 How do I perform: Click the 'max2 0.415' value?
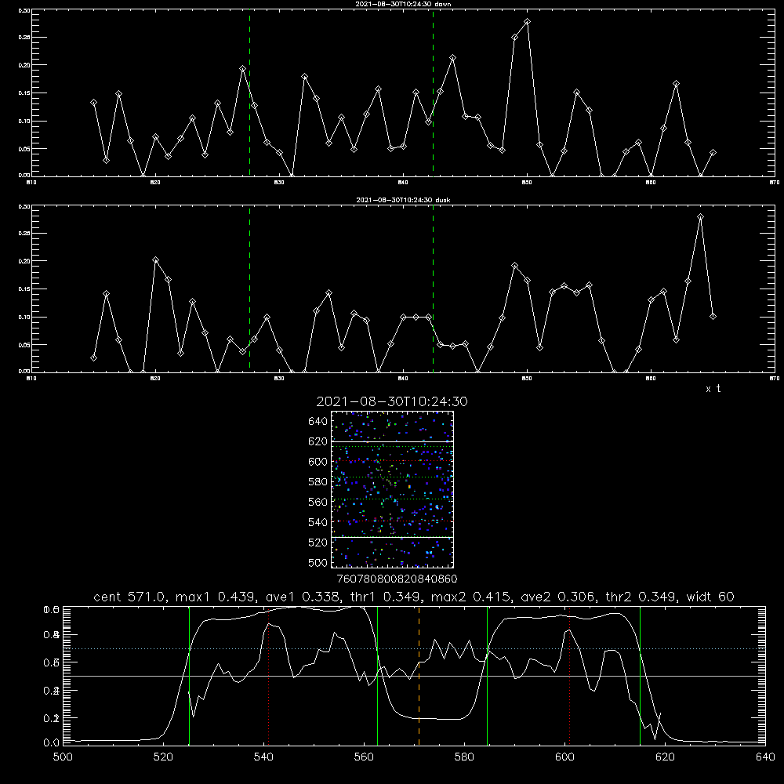click(471, 597)
